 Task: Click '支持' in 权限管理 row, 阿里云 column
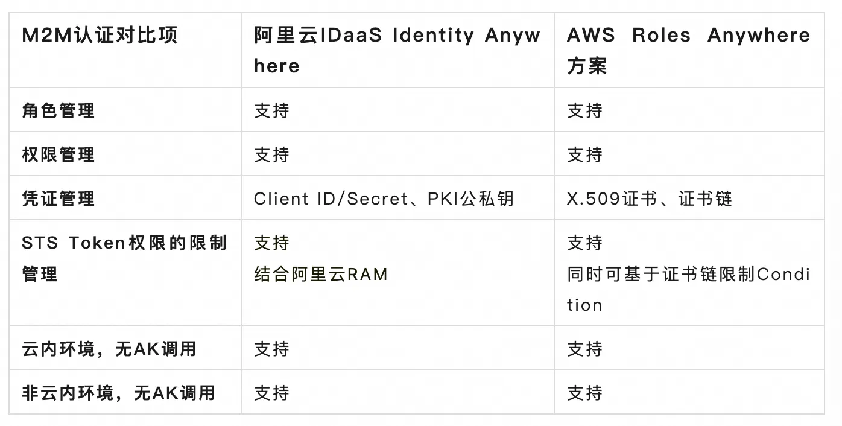point(271,154)
